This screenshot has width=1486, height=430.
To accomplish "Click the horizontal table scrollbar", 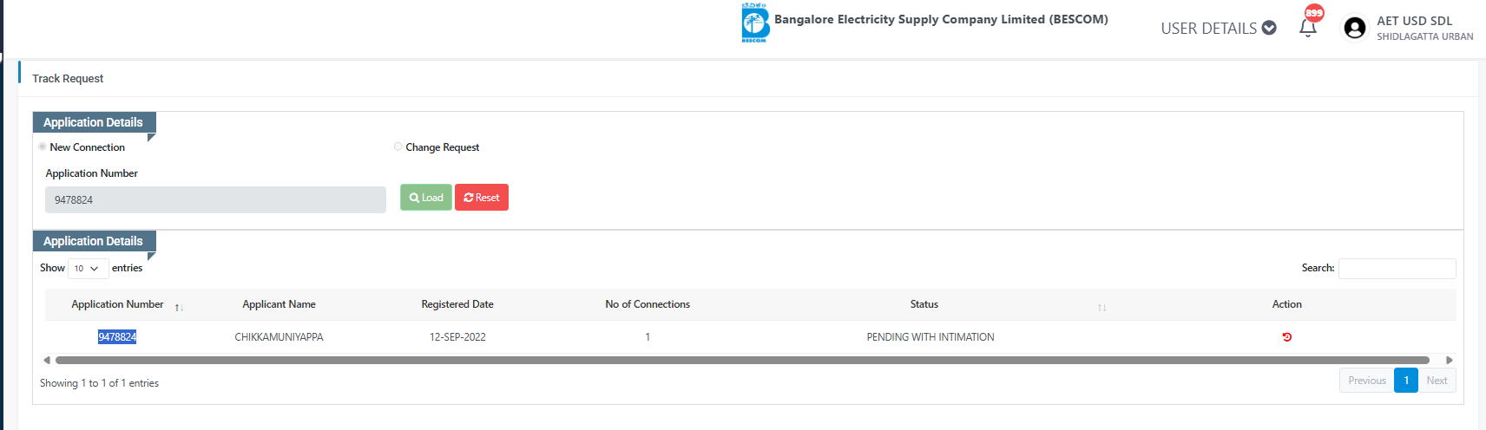I will pyautogui.click(x=742, y=360).
